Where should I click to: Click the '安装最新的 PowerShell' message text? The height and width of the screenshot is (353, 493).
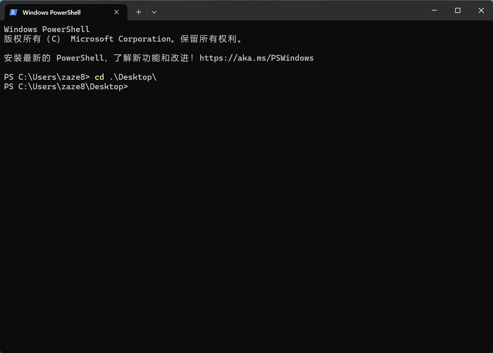(54, 58)
